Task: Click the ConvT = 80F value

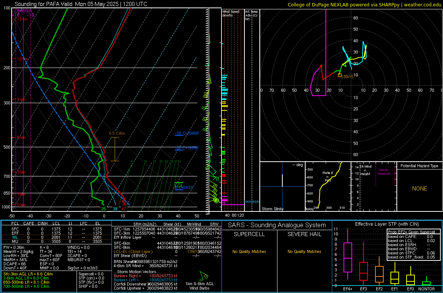Action: tap(51, 256)
